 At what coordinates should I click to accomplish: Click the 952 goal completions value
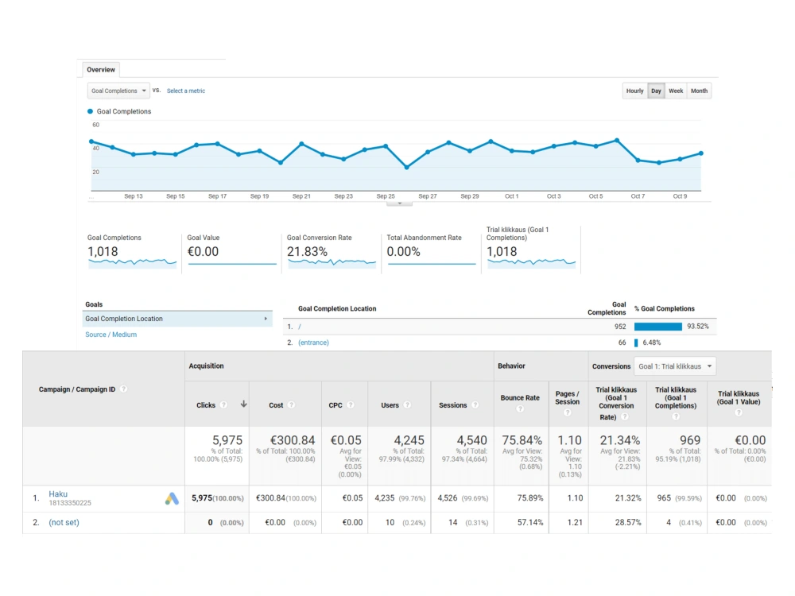pos(620,327)
